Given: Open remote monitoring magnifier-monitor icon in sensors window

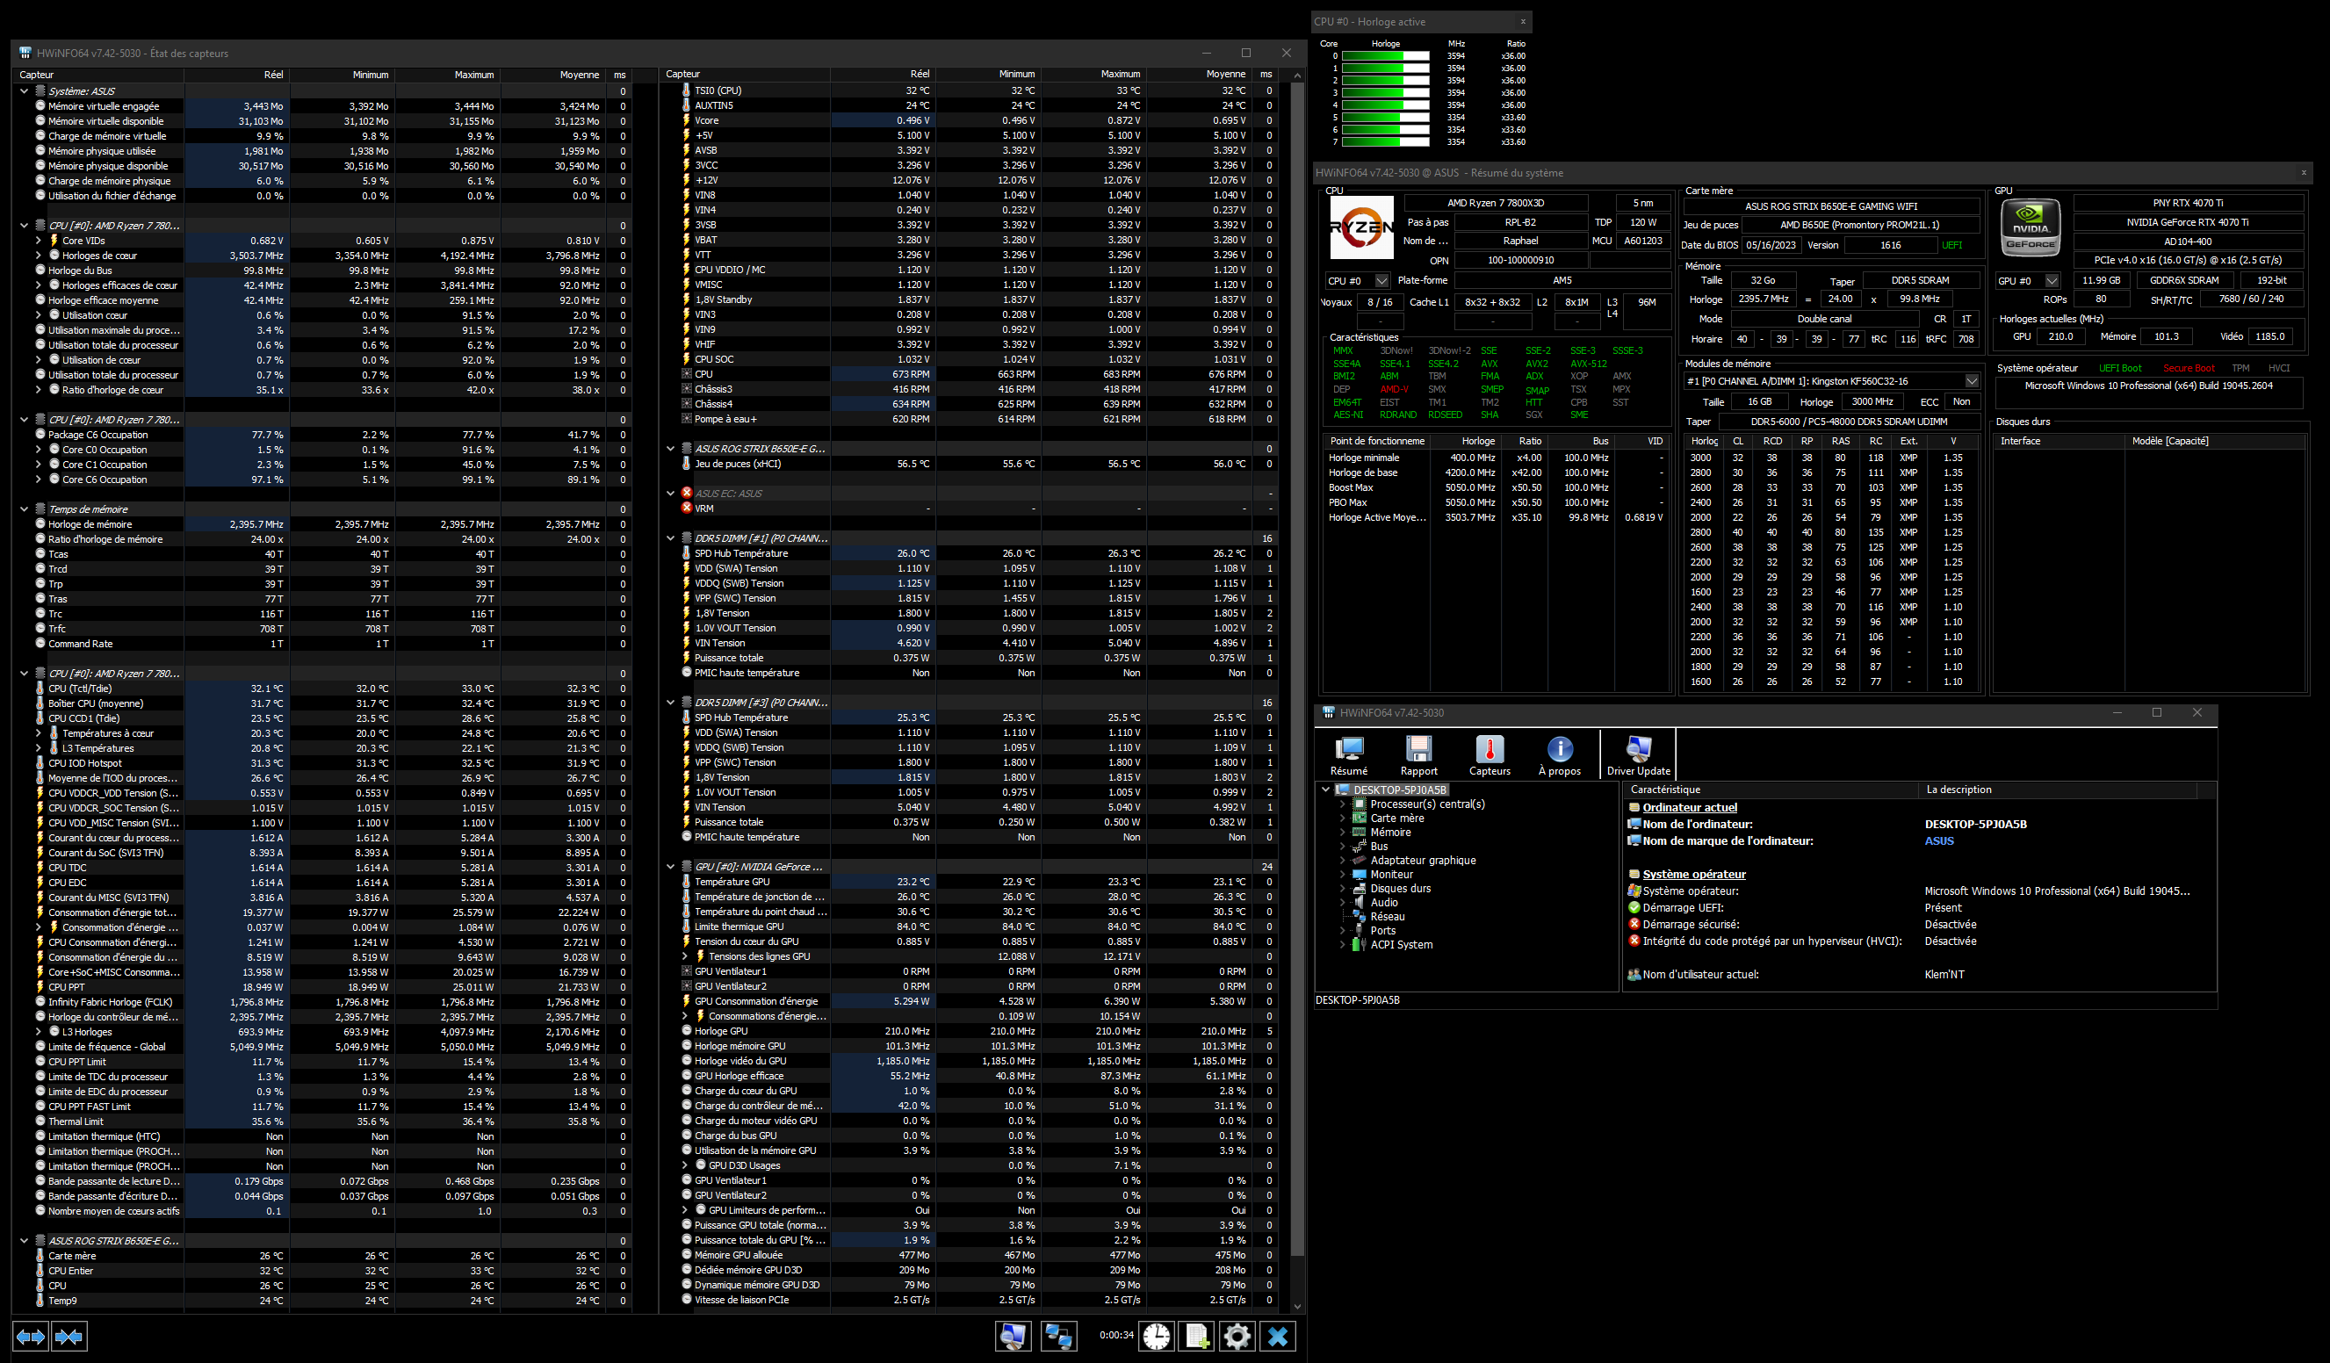Looking at the screenshot, I should pos(1013,1336).
